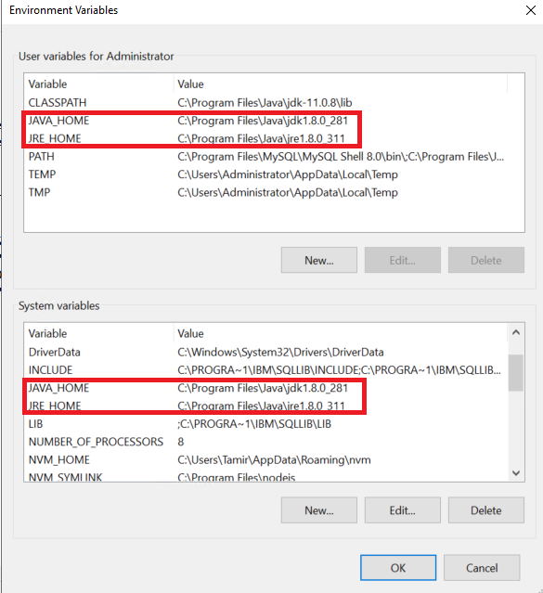This screenshot has width=543, height=593.
Task: Select the DriverData system variable
Action: (265, 352)
